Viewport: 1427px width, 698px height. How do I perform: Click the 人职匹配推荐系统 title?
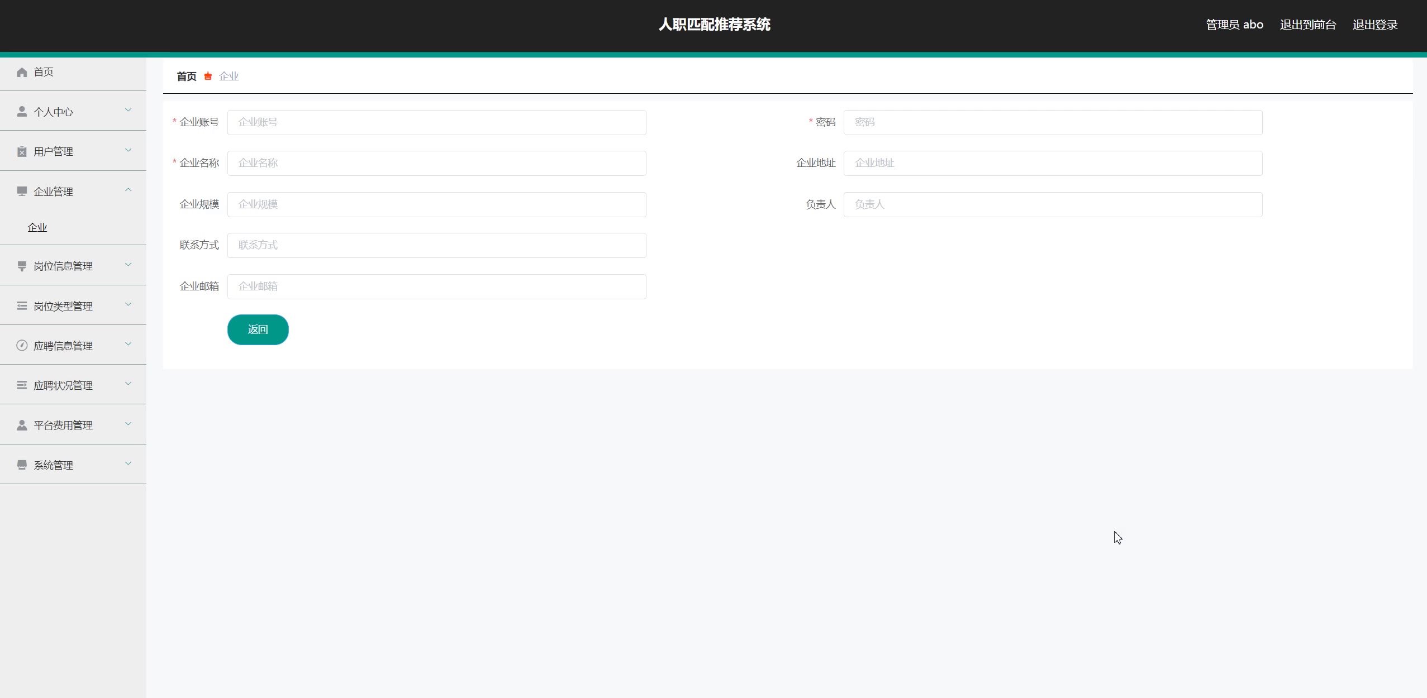tap(714, 25)
